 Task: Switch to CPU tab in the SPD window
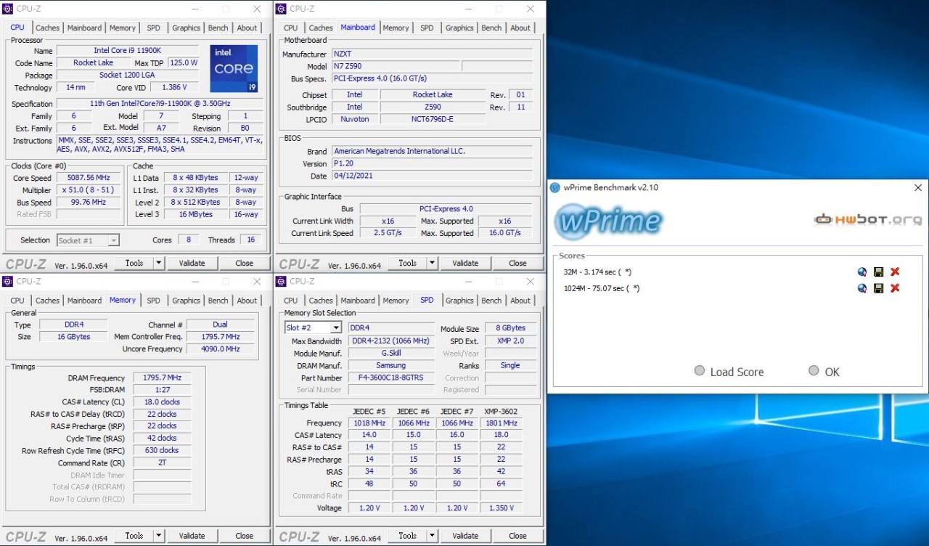(291, 301)
